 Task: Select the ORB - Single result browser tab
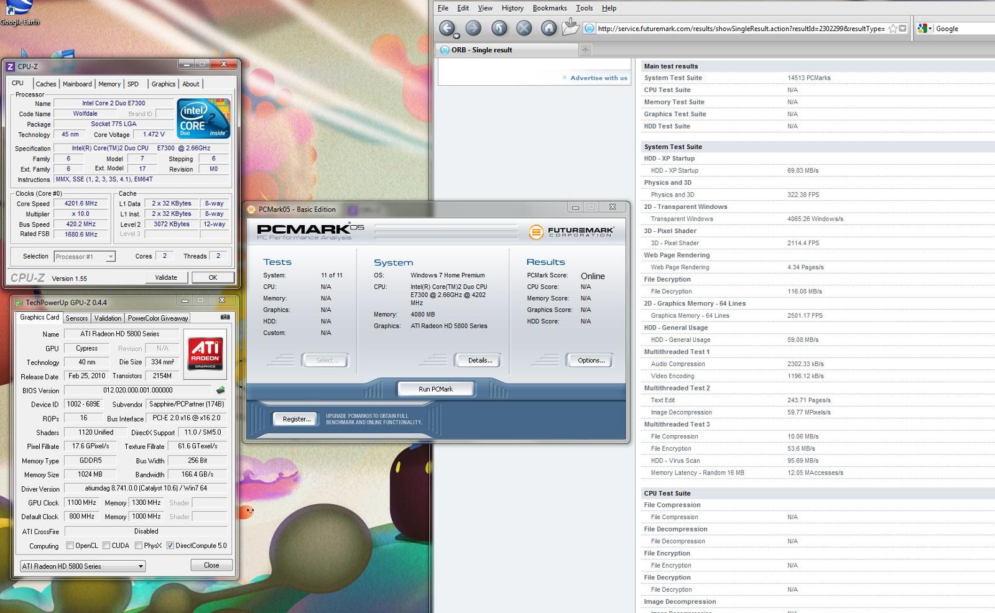(x=507, y=50)
